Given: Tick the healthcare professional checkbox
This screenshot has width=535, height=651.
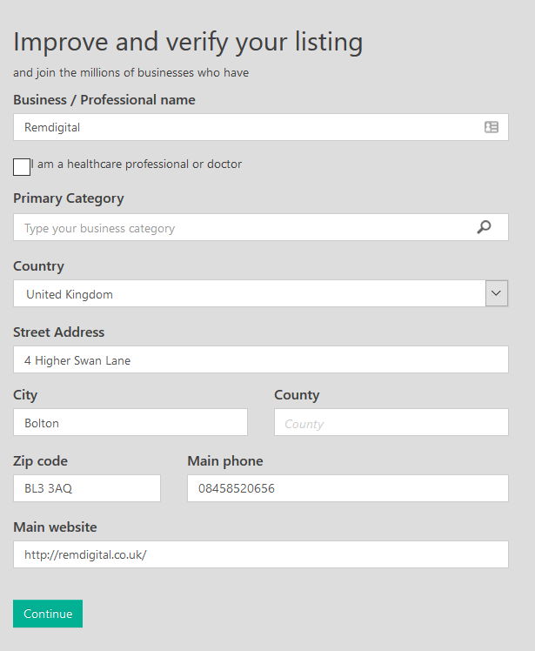Looking at the screenshot, I should (22, 167).
